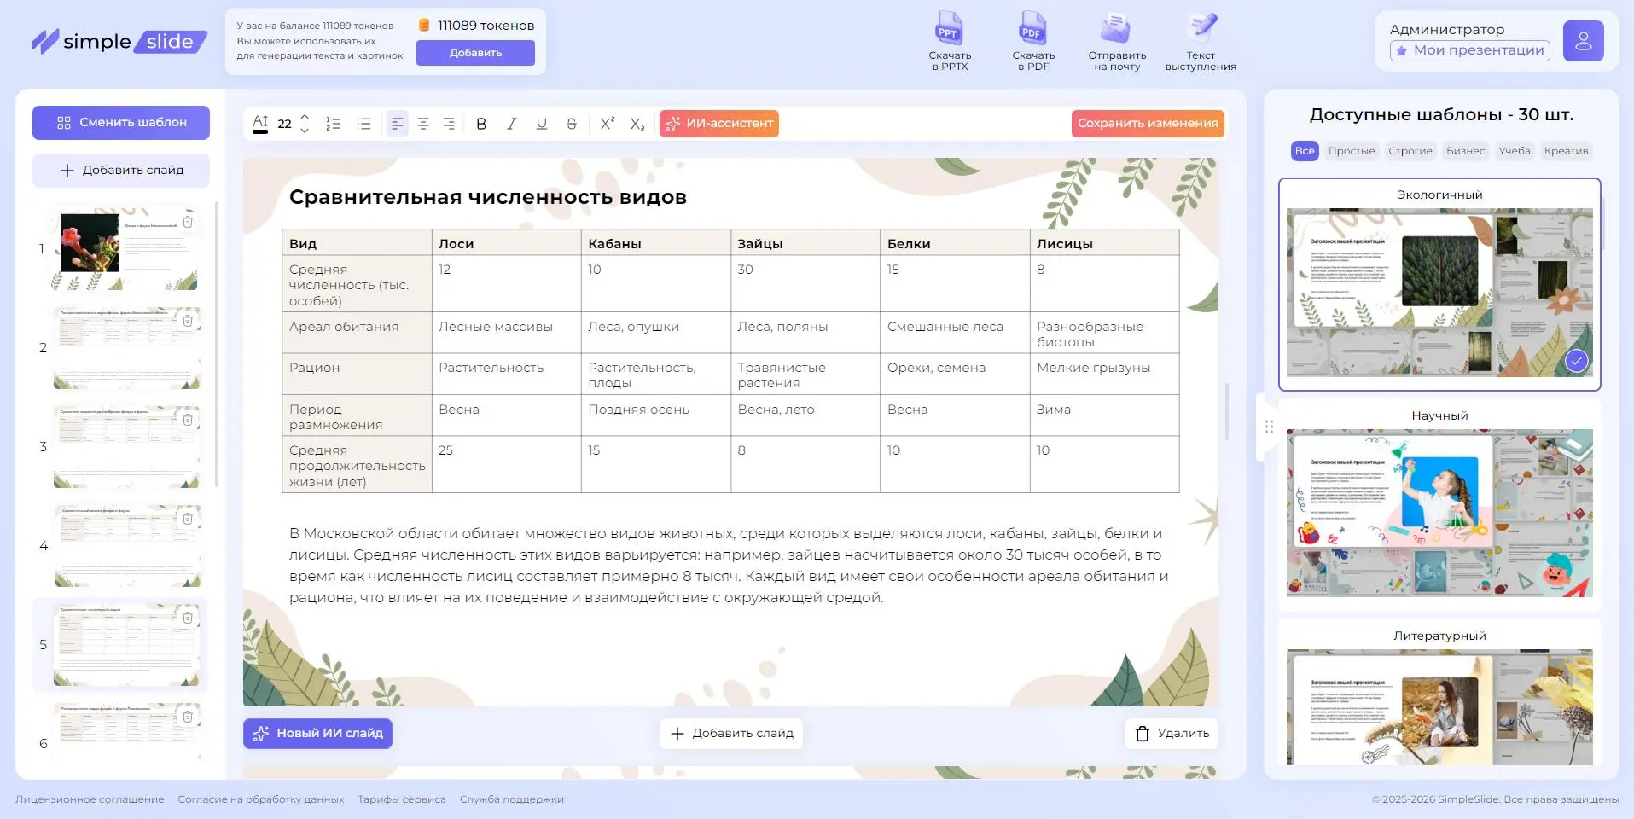
Task: Select the Креатив template category
Action: point(1567,151)
